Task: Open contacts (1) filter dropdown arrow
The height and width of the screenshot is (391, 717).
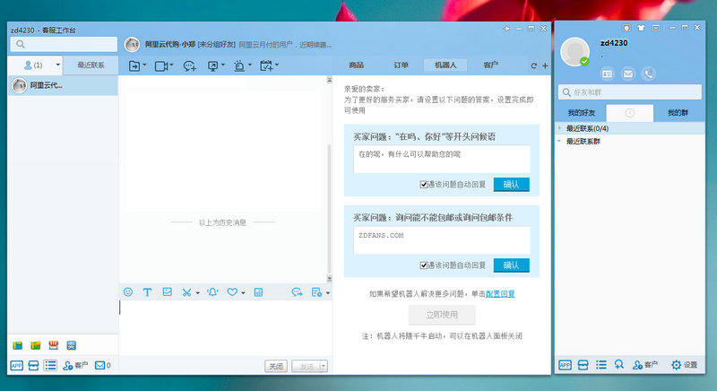Action: pyautogui.click(x=57, y=65)
